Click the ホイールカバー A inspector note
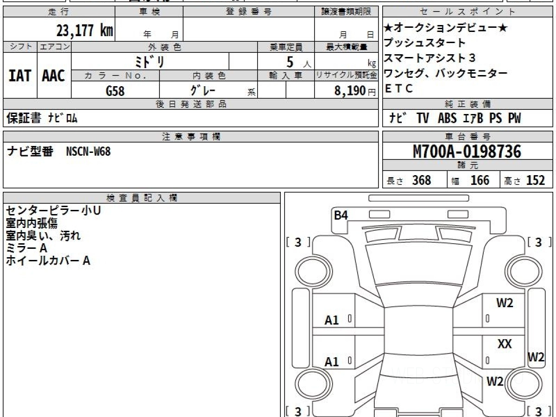Image resolution: width=556 pixels, height=417 pixels. pos(48,261)
